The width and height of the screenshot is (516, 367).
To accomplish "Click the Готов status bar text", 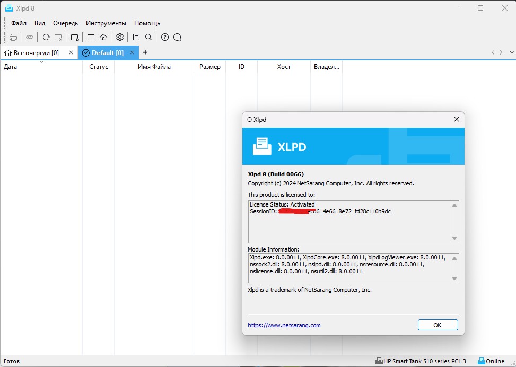I will (12, 361).
